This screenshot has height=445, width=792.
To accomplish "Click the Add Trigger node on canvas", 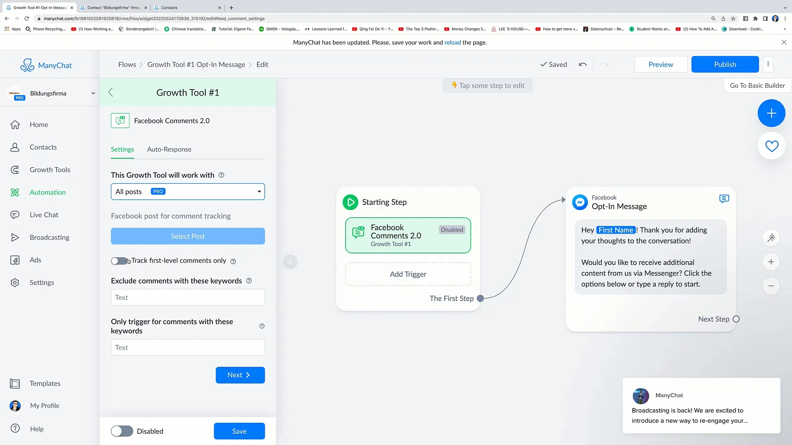I will (x=408, y=274).
